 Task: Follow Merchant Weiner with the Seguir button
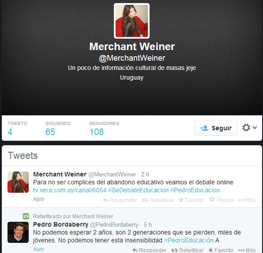216,128
